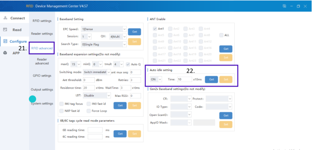Click the ant mux seq input field
Viewport: 312px width, 150px height.
click(136, 72)
